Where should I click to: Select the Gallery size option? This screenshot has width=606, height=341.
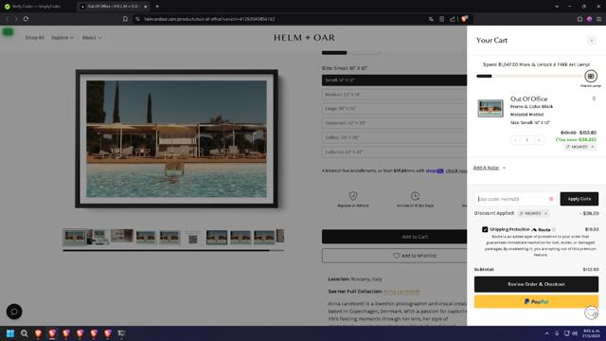[394, 137]
